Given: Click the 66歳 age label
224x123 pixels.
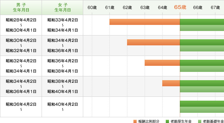Looking at the screenshot, I should [x=198, y=8].
